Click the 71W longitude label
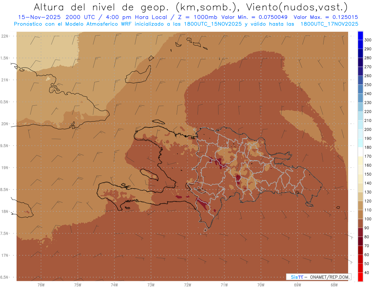Screen dimensions: 375x289 (x=224, y=285)
